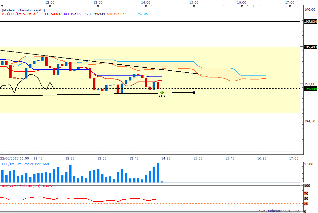Click the 12:25 bottom time axis label
Screen dimensions: 318x213
70,158
